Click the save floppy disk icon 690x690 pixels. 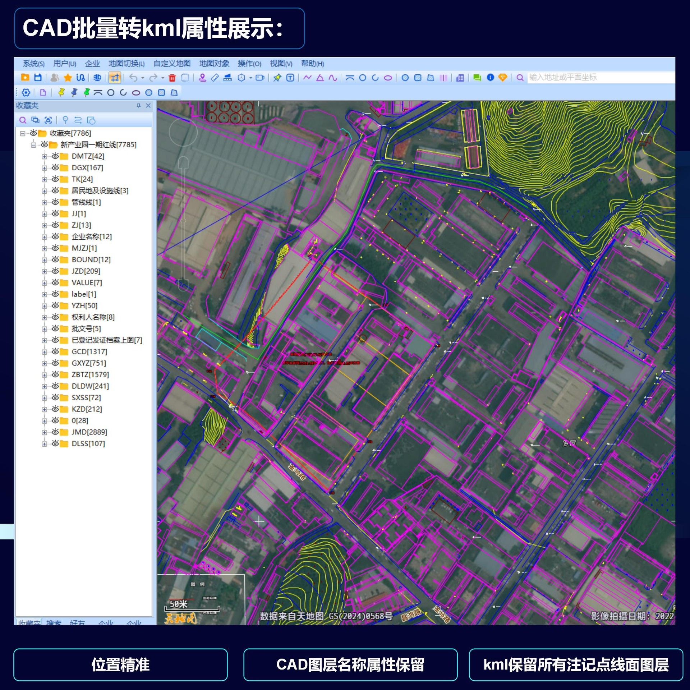tap(38, 78)
